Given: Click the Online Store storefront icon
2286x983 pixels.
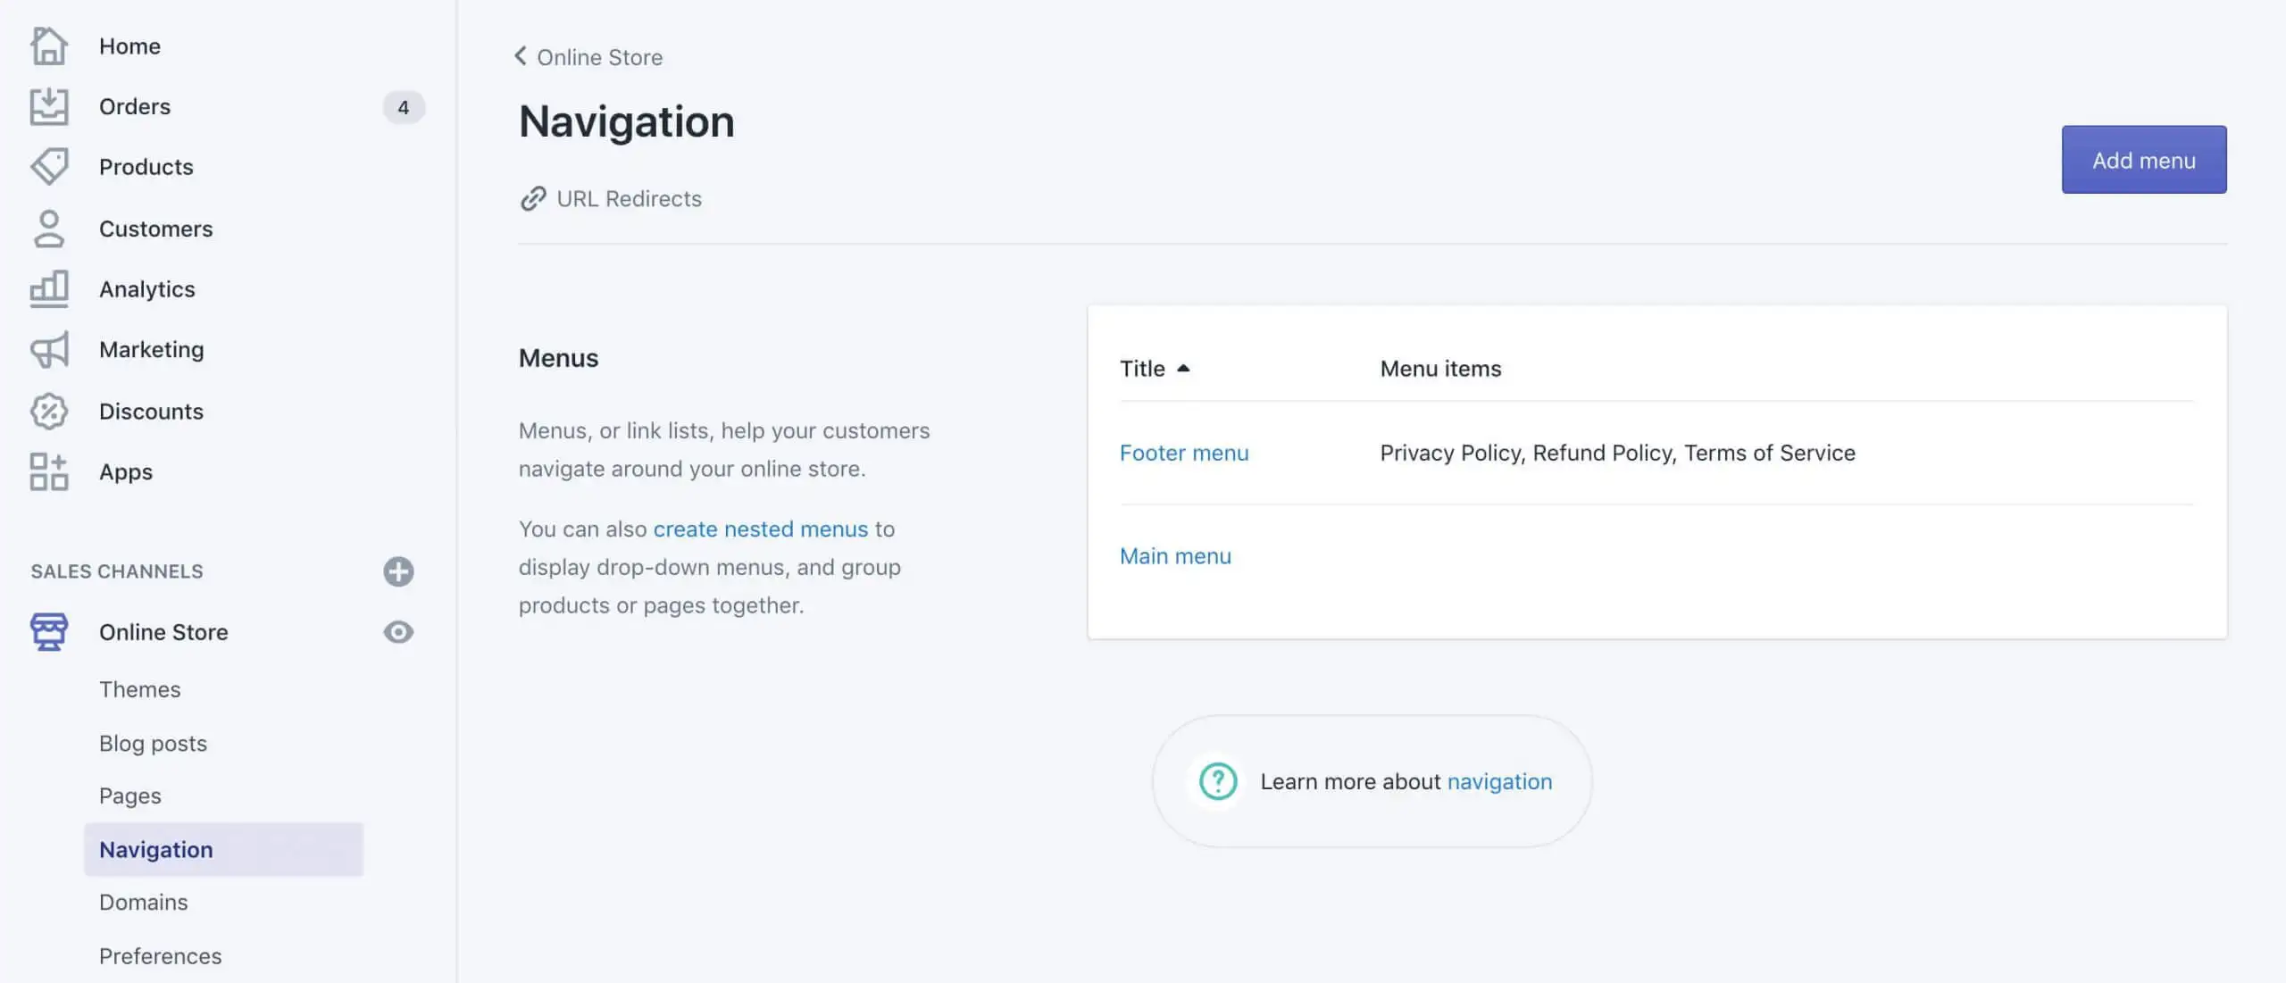Looking at the screenshot, I should point(48,632).
